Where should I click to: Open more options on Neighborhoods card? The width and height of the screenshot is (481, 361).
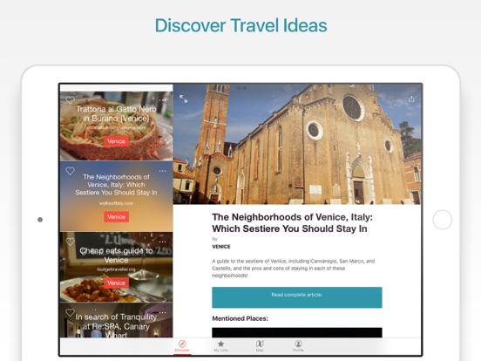[162, 171]
